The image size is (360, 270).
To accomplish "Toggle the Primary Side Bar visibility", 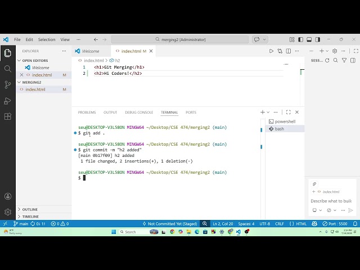I will 300,39.
